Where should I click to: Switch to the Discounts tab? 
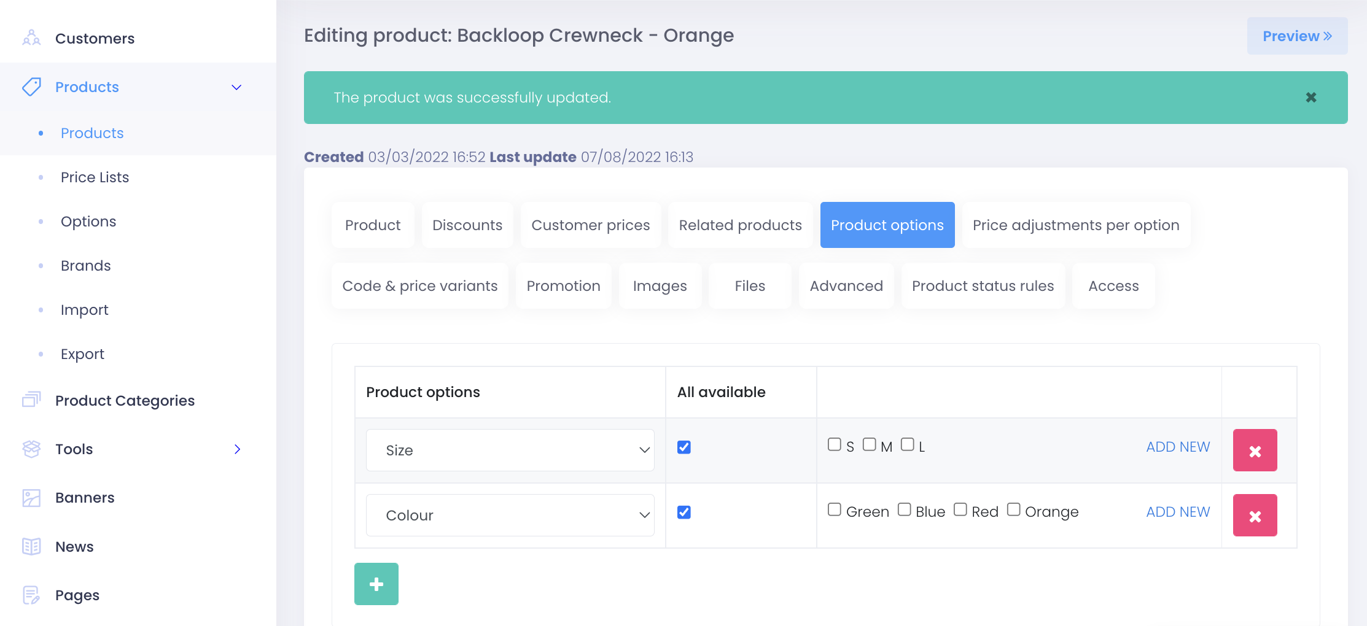point(467,225)
